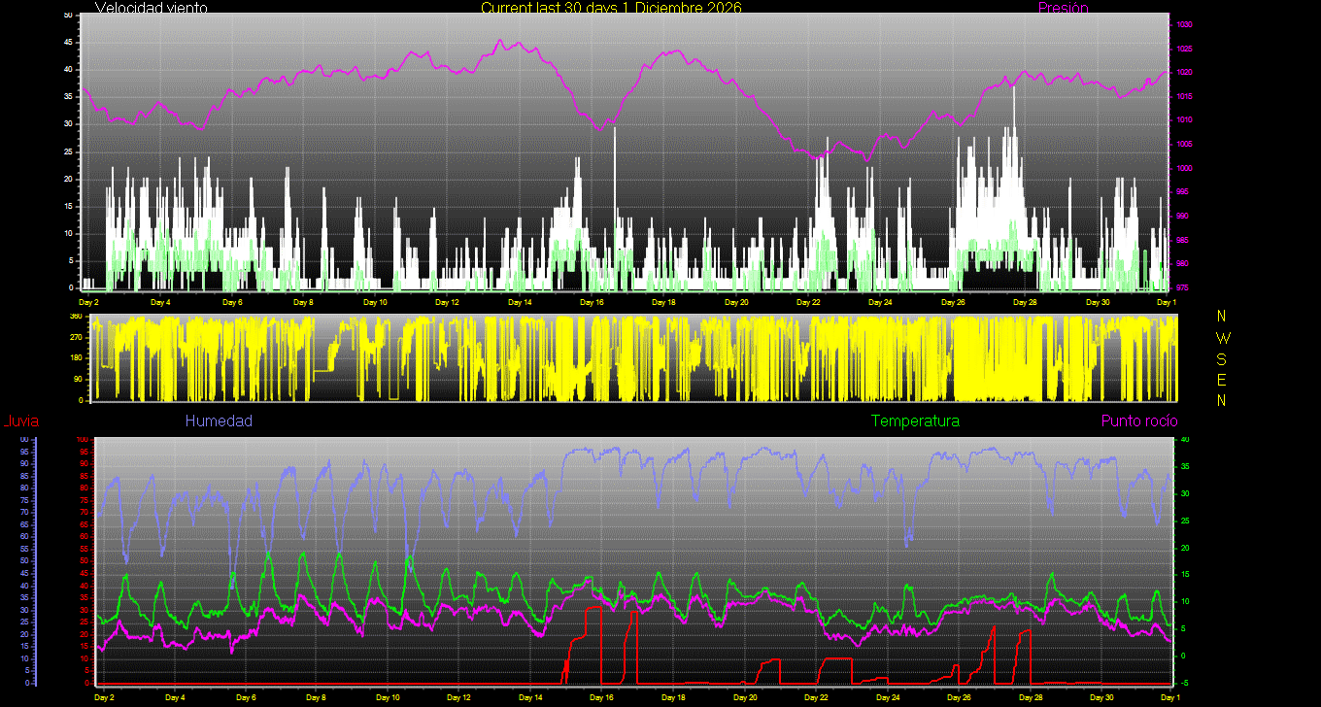Click the top 'N' compass letter
1321x707 pixels.
pyautogui.click(x=1222, y=317)
